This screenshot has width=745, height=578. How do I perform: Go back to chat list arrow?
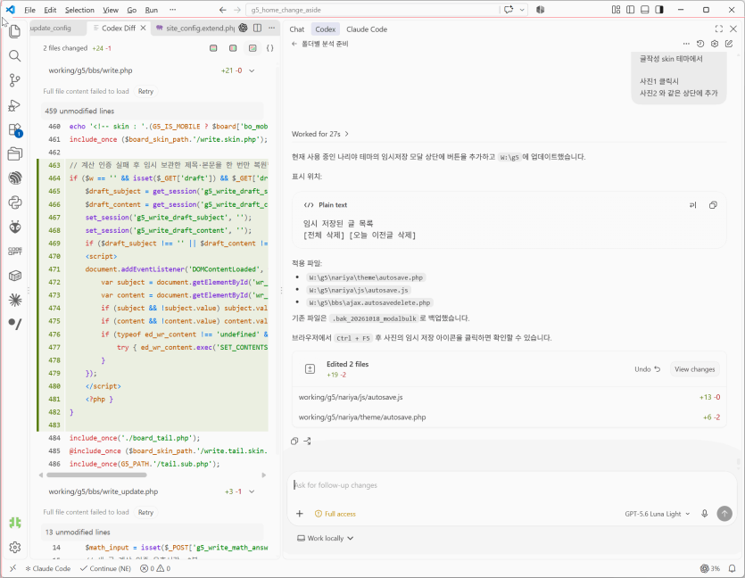click(294, 44)
